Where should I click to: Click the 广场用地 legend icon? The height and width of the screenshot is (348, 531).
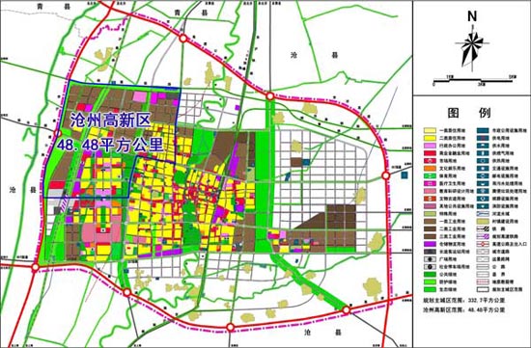pos(430,259)
